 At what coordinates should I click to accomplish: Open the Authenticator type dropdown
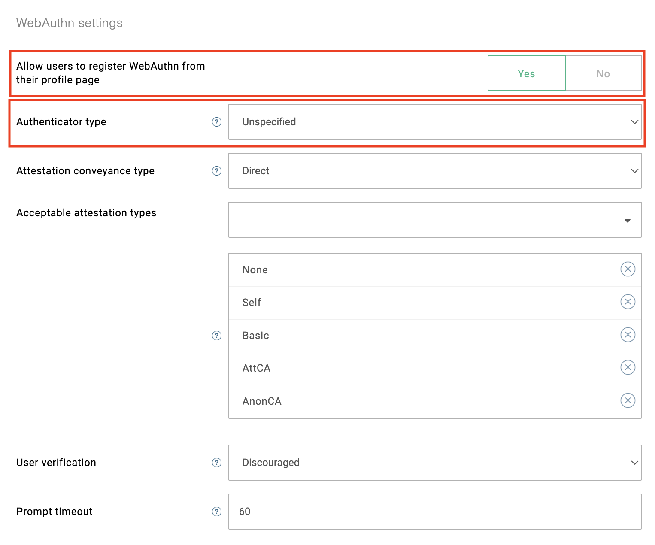435,122
